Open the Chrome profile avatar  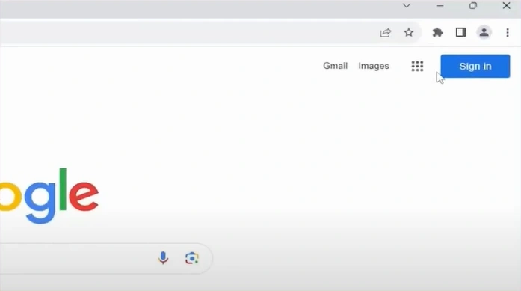click(x=484, y=33)
